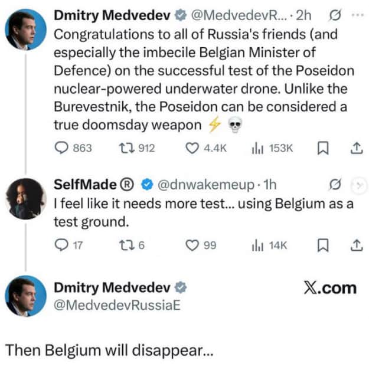Screen dimensions: 369x370
Task: View analytics showing 153K views
Action: pyautogui.click(x=256, y=148)
